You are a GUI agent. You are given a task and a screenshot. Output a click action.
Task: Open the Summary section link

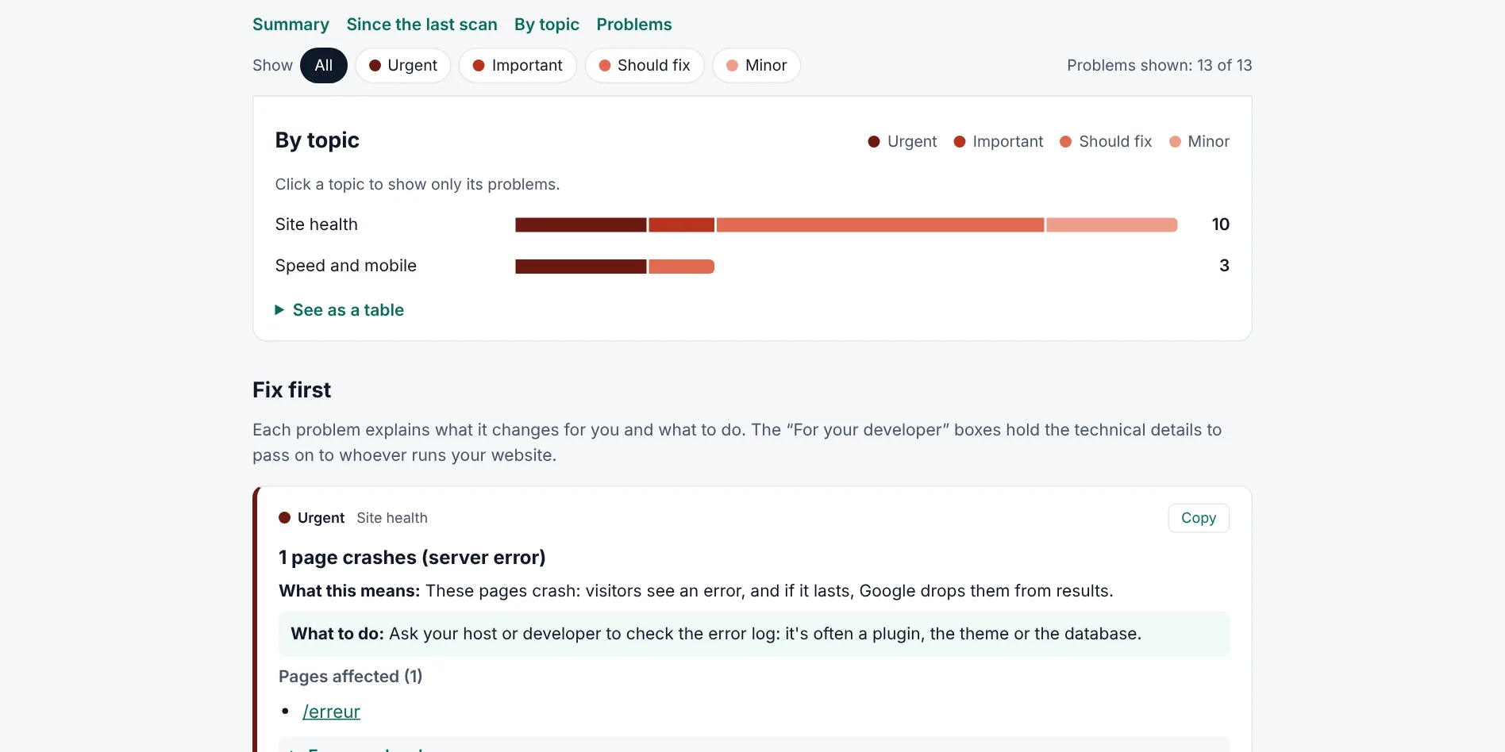[x=291, y=25]
